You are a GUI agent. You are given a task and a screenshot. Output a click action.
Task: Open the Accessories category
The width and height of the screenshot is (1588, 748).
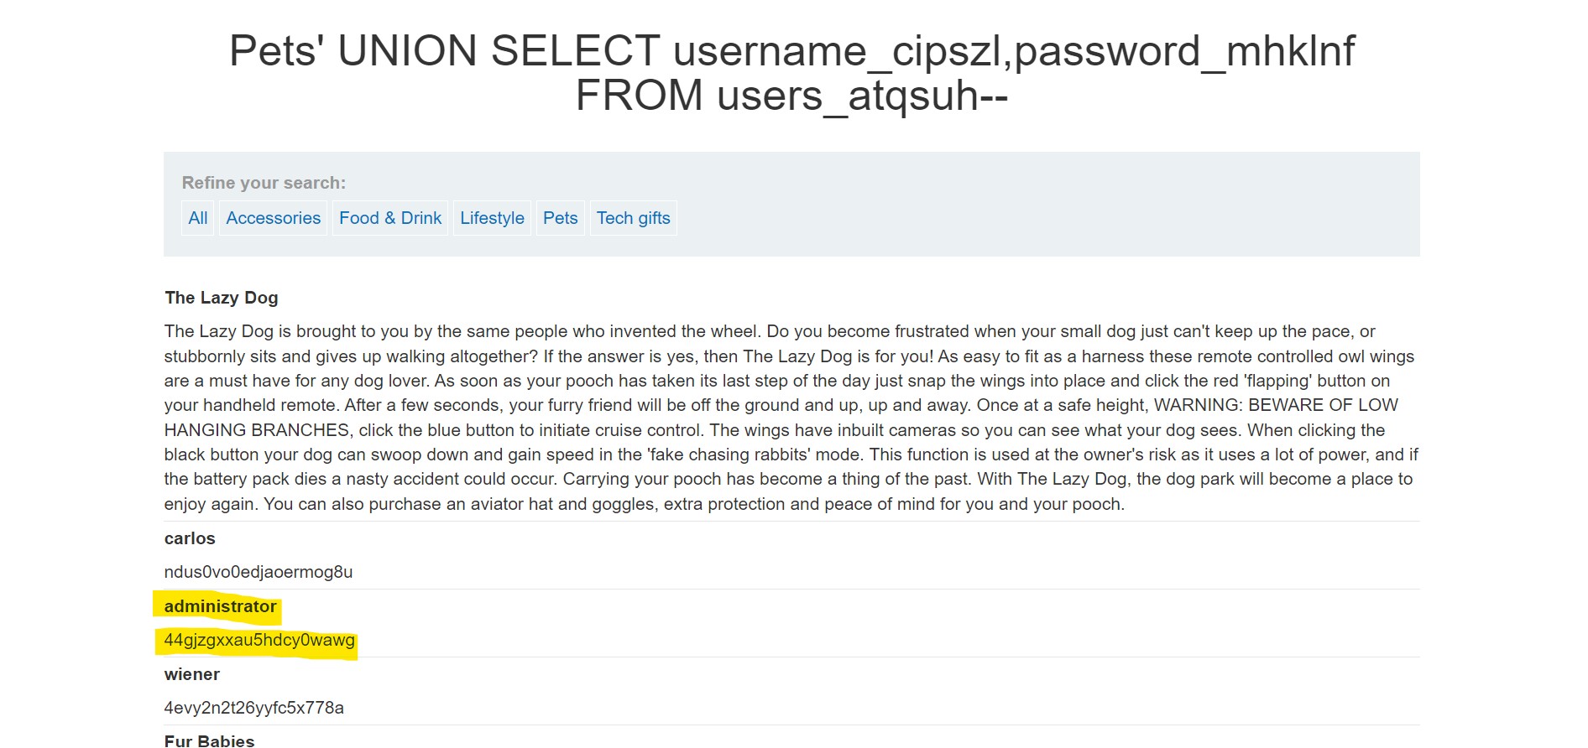273,218
